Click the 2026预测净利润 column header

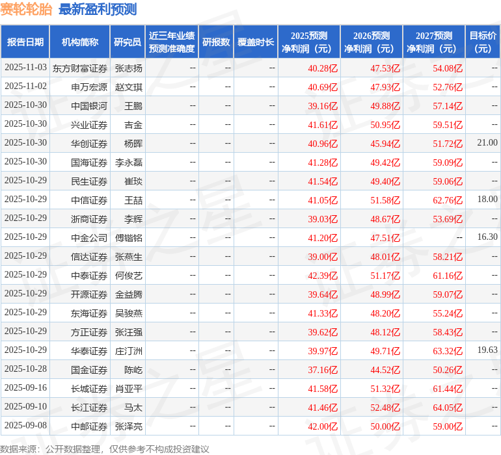[372, 42]
